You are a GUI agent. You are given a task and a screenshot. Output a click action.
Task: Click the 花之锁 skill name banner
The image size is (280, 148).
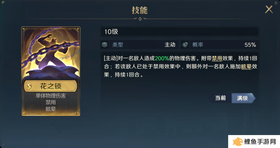(51, 86)
